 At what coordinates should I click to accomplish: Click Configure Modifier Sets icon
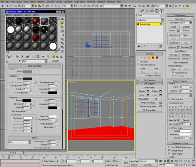[x=161, y=46]
